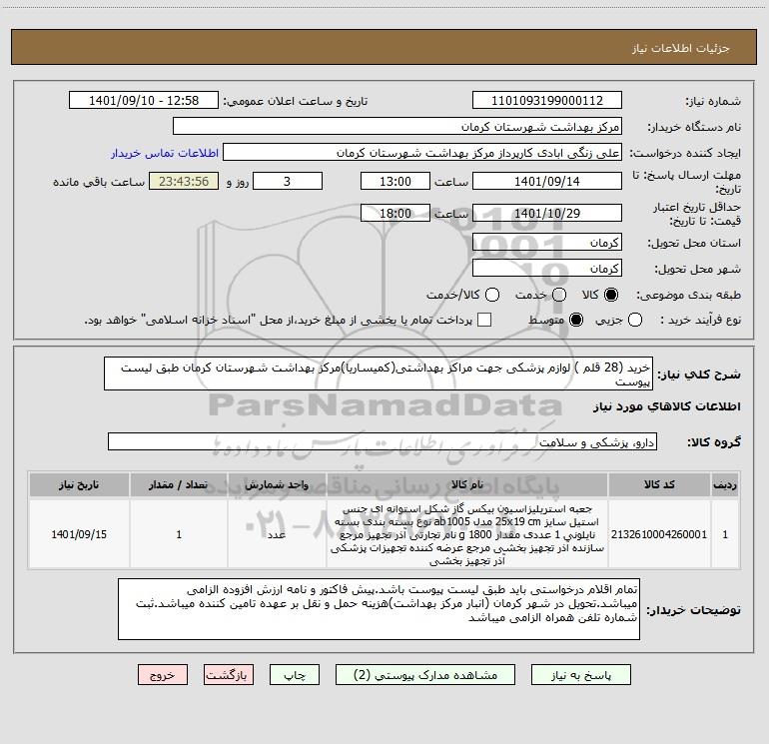Click the price validity date 1401/10/29
Screen dimensions: 769x744
(x=547, y=213)
